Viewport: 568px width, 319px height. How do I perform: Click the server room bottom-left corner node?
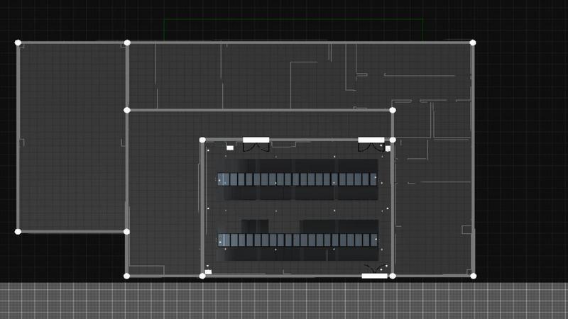click(202, 276)
